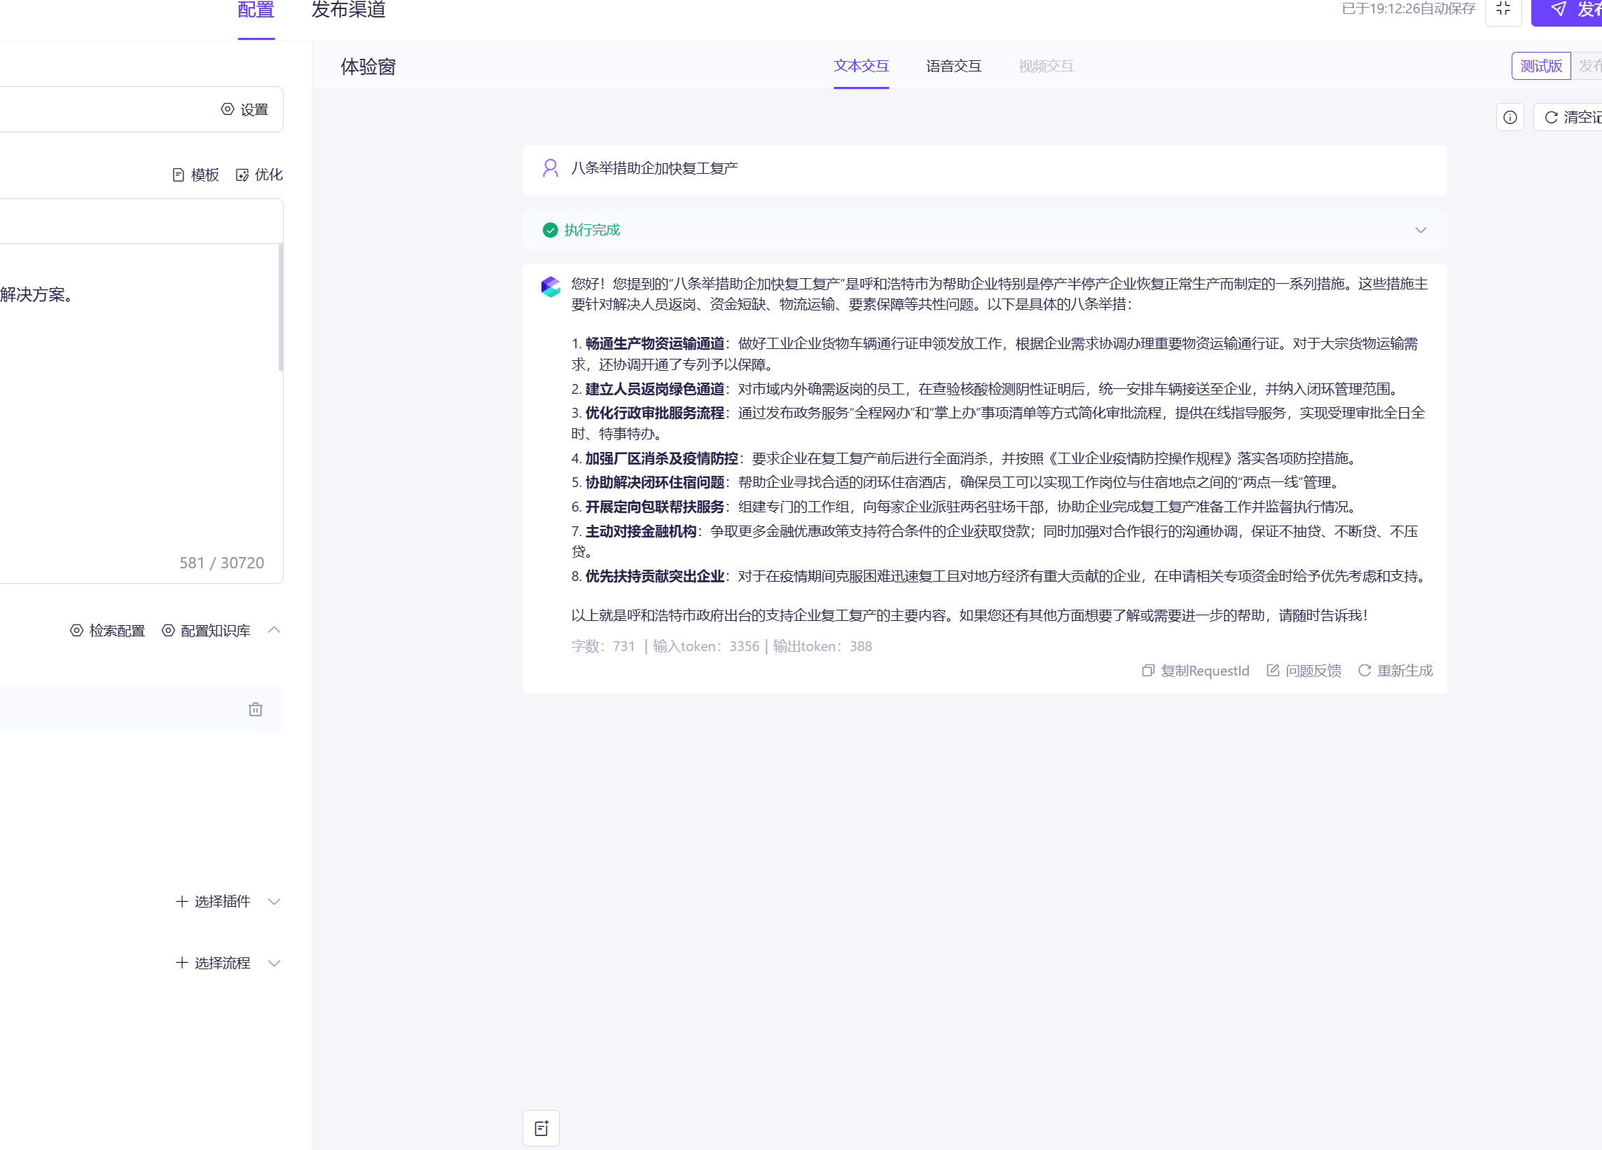Expand the 执行完成 execution details chevron

point(1421,230)
